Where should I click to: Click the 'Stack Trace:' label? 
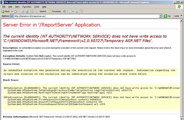pyautogui.click(x=11, y=80)
